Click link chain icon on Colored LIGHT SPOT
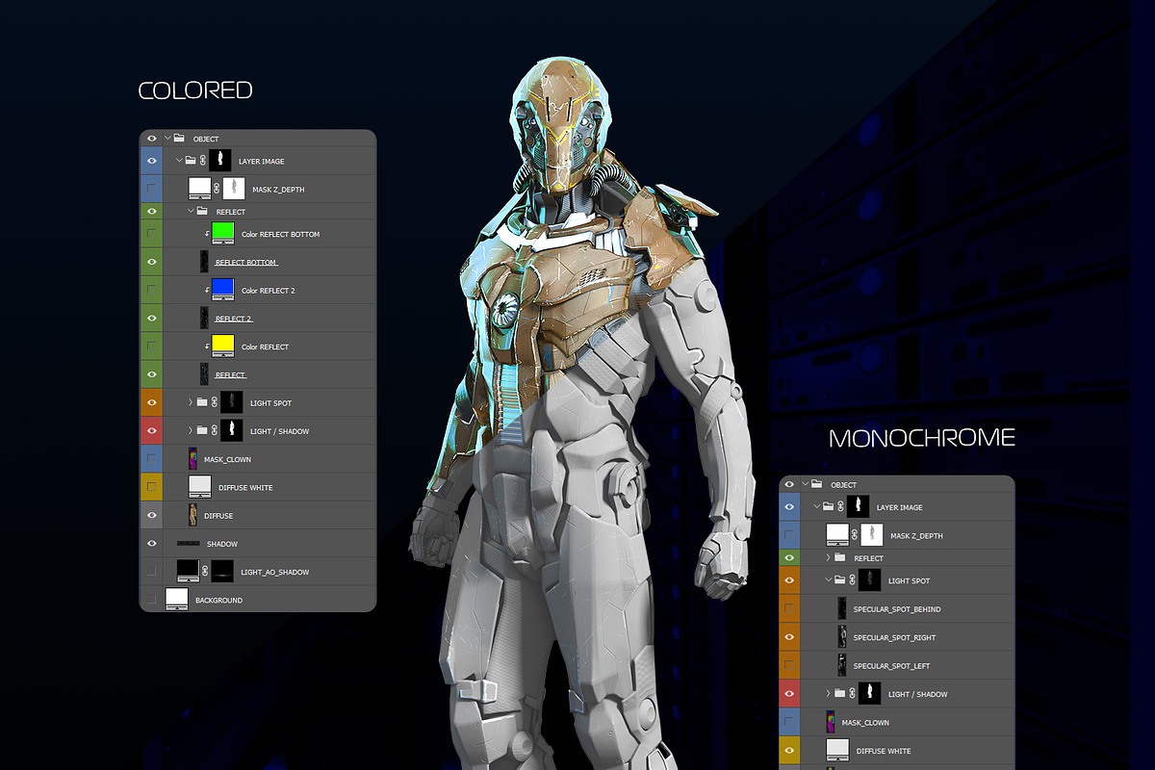The width and height of the screenshot is (1155, 770). (x=214, y=402)
